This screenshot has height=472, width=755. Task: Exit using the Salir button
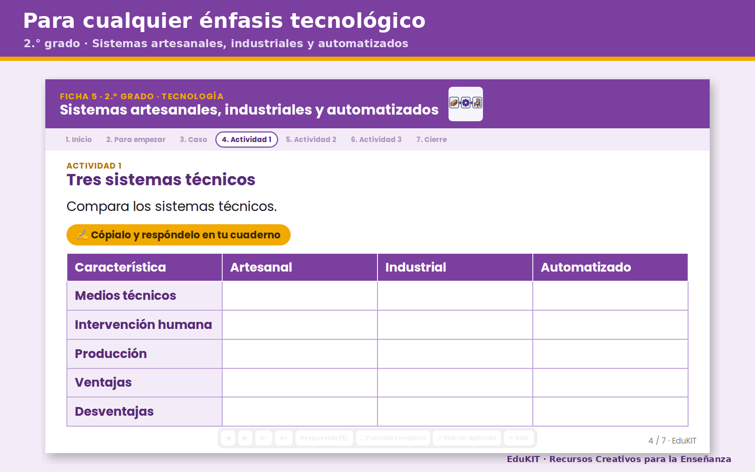pyautogui.click(x=519, y=438)
